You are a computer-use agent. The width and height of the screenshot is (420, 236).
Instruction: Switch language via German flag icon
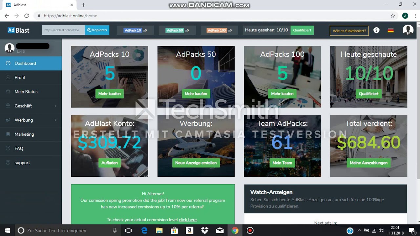tap(390, 30)
